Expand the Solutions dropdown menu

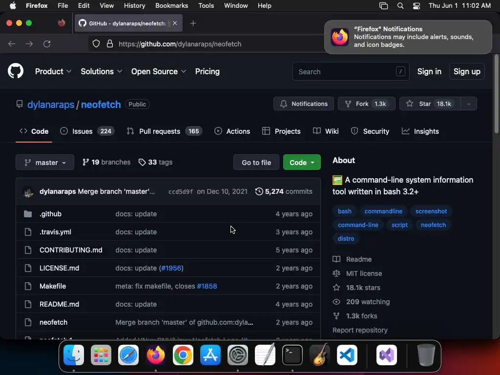pos(102,71)
